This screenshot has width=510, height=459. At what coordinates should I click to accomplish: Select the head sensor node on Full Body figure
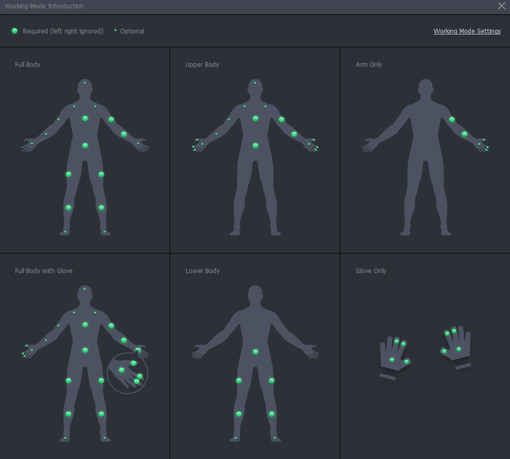84,83
